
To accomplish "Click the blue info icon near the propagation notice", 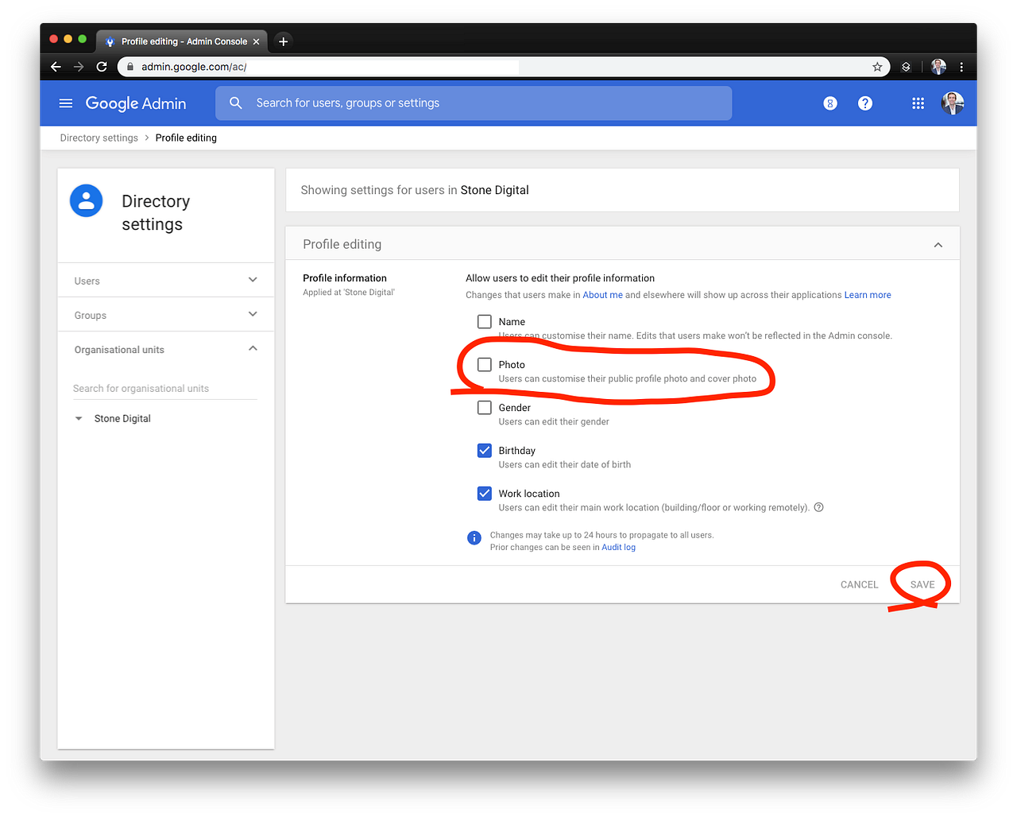I will (x=474, y=537).
